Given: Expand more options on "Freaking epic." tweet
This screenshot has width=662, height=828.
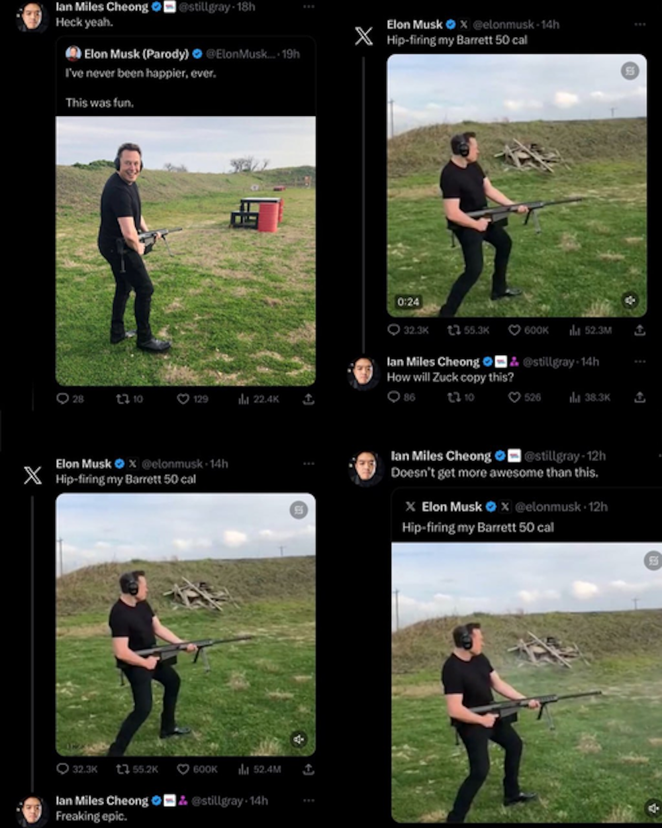Looking at the screenshot, I should [x=308, y=801].
